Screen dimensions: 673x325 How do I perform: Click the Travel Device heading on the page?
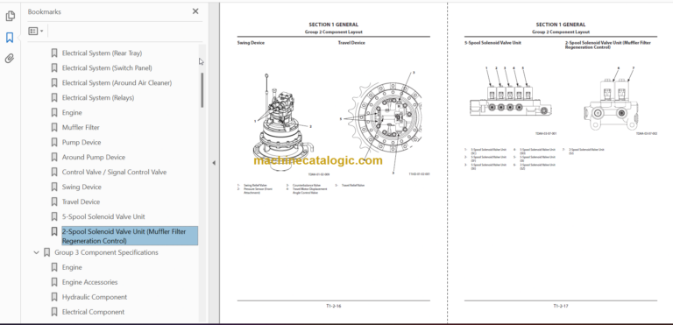pos(351,43)
